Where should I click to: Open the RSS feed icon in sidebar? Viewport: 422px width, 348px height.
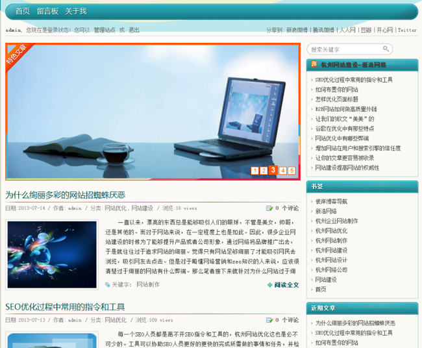pyautogui.click(x=314, y=64)
